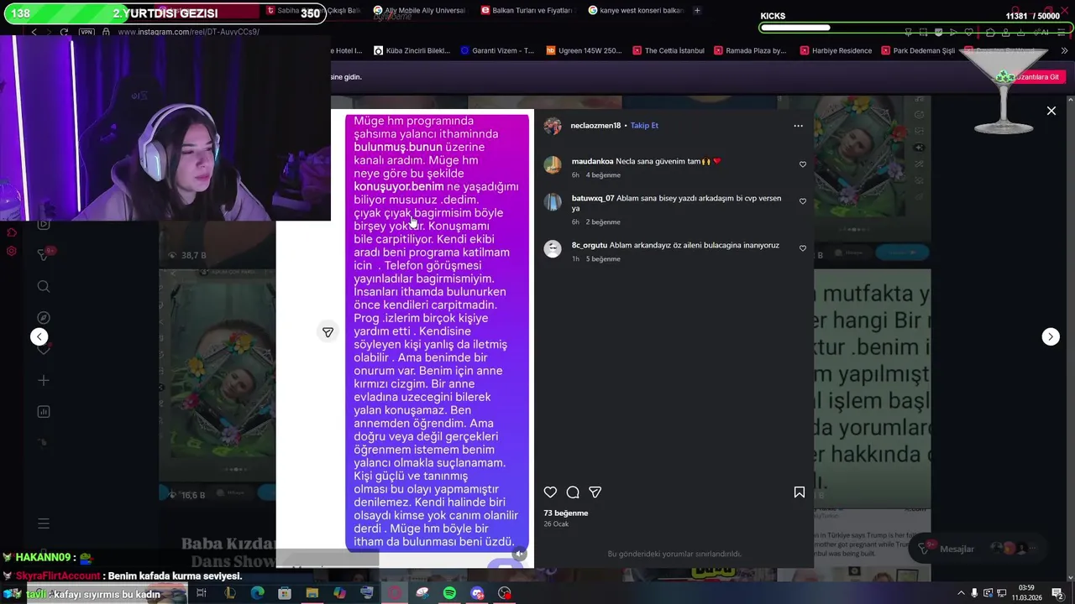Open 8c_orgutu commenter profile
1075x604 pixels.
click(x=589, y=246)
